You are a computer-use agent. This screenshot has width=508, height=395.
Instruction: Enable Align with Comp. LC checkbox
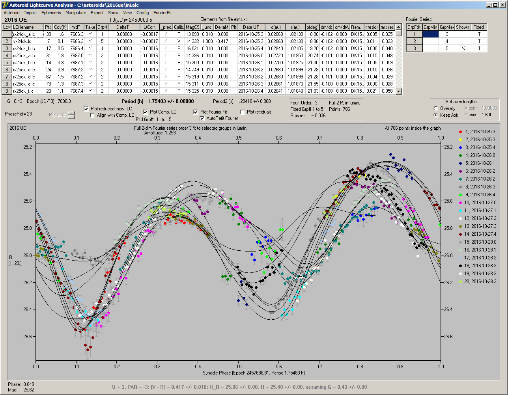point(93,115)
